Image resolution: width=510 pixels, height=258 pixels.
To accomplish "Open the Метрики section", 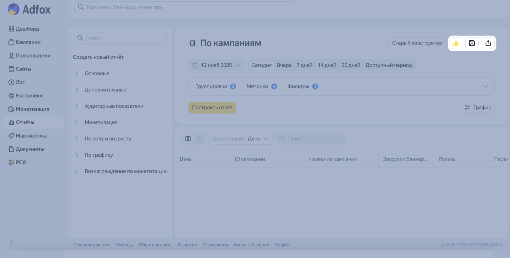I will tap(262, 86).
